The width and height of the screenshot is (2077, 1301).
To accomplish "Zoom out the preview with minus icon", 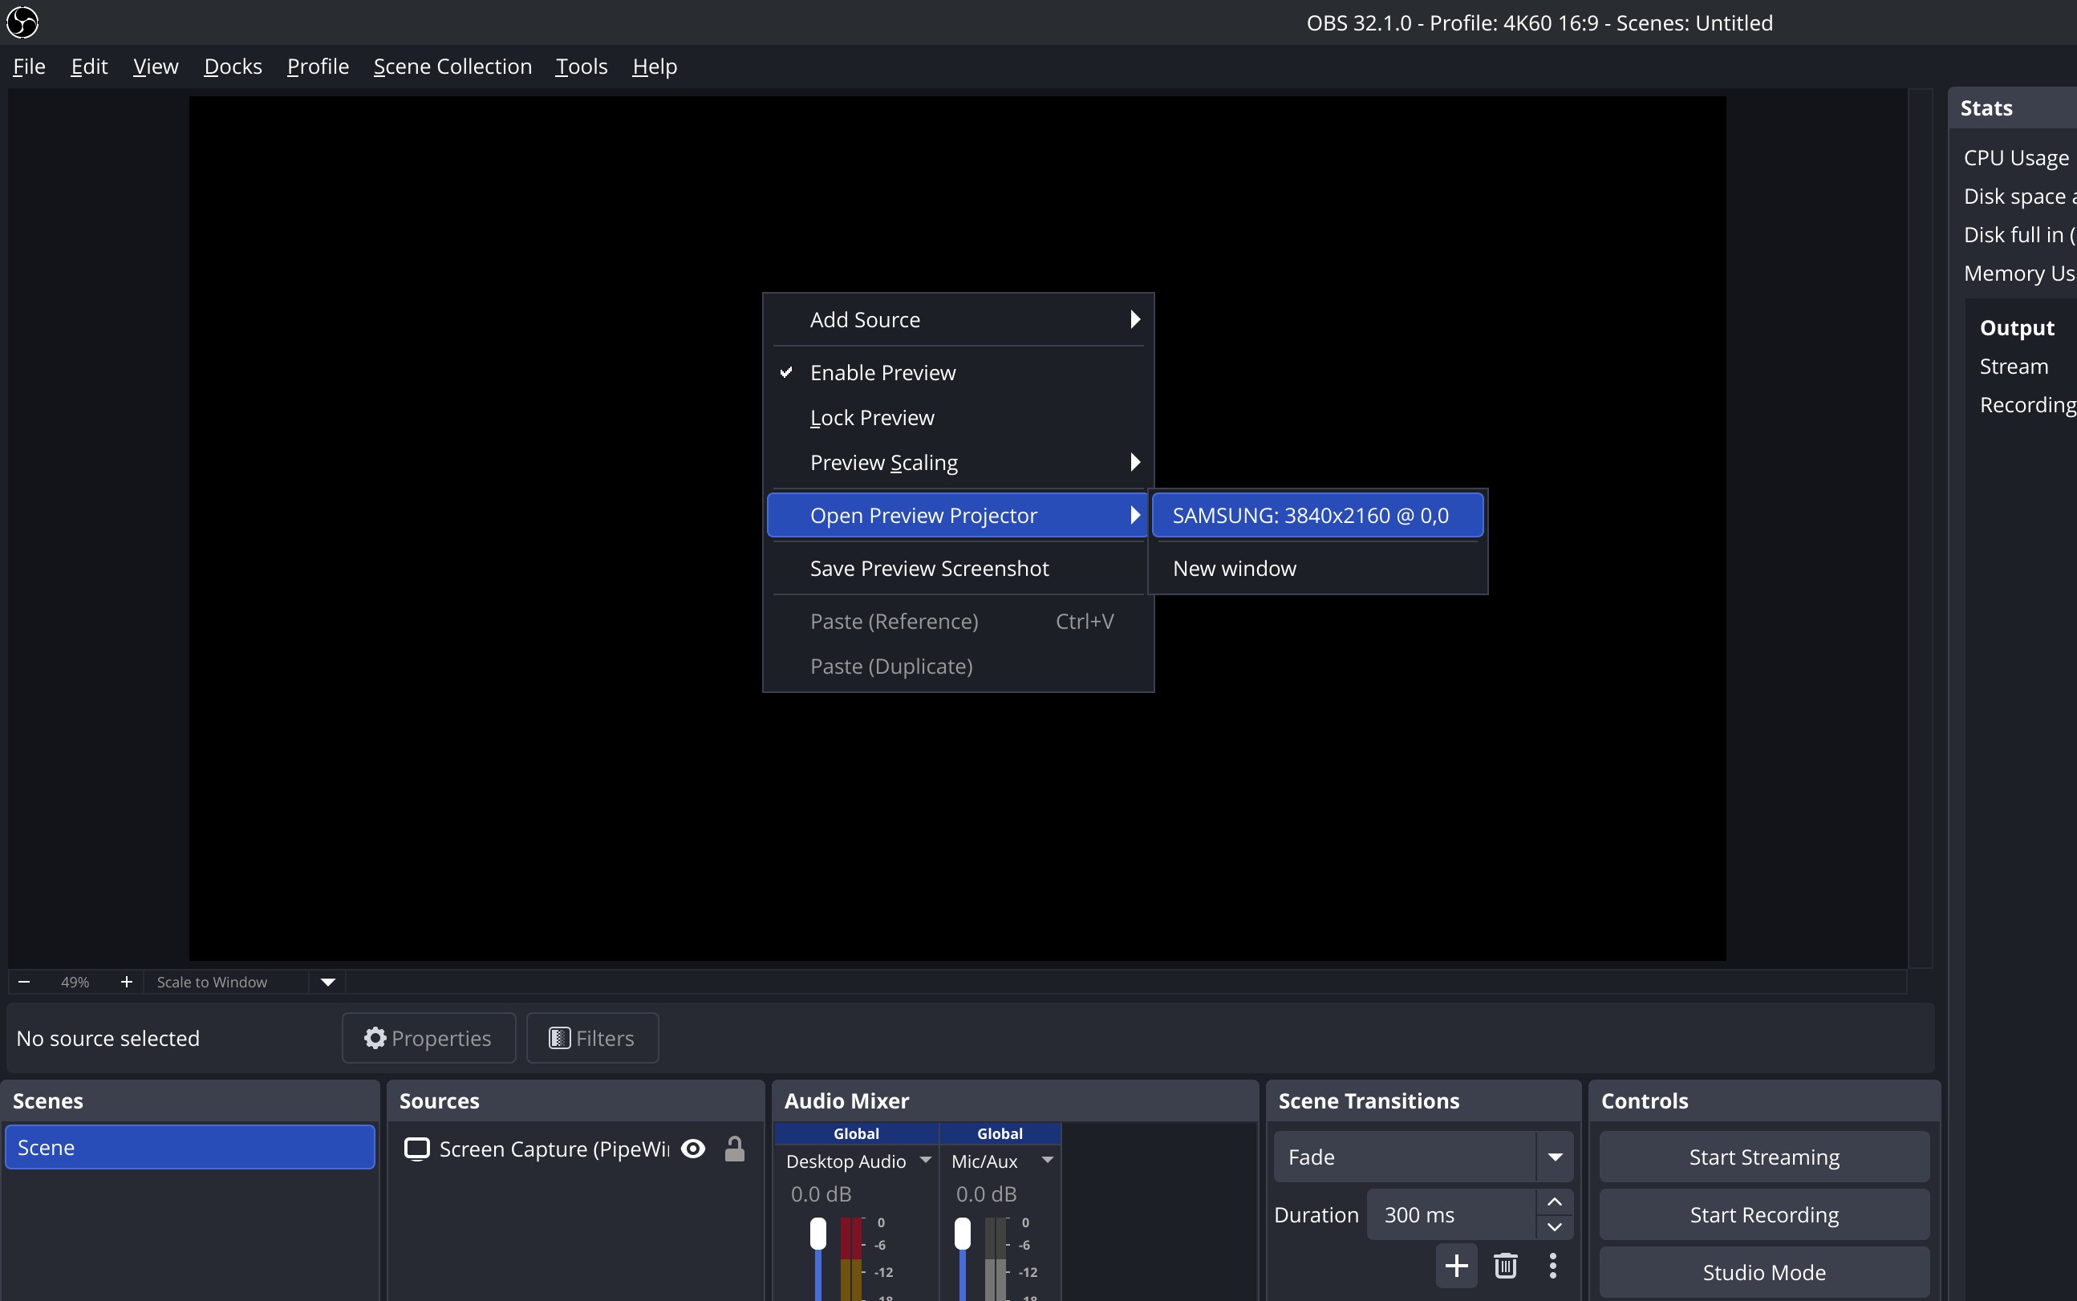I will pos(24,982).
